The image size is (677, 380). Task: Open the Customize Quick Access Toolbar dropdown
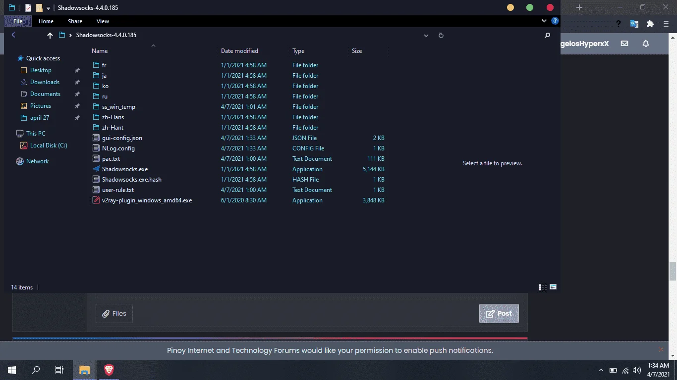[x=48, y=8]
